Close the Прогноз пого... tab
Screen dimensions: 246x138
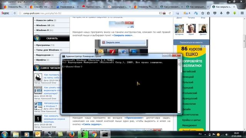(x=104, y=7)
